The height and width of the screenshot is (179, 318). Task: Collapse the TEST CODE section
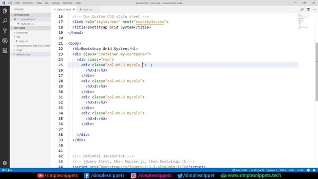(x=19, y=28)
